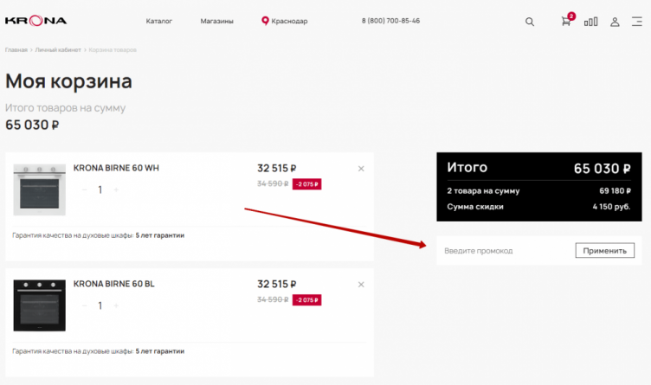
Task: Open KRONA BIRNE 60 WH product title
Action: coord(116,168)
